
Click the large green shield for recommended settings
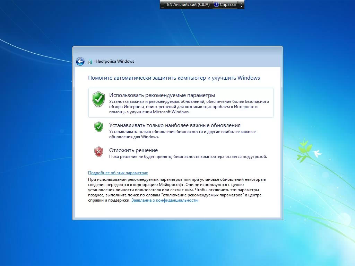(x=98, y=99)
